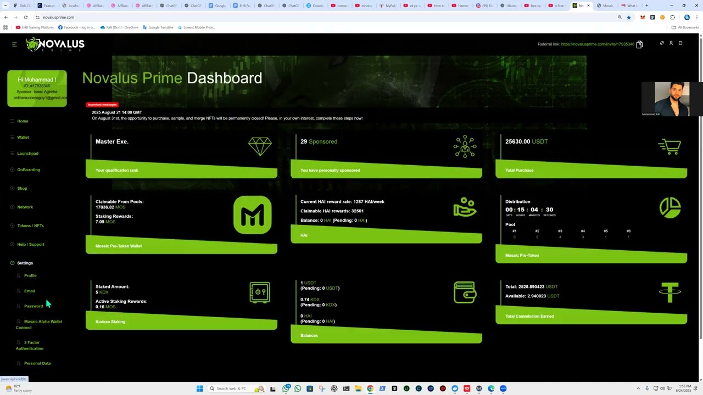Click the Master Exe. rank text
This screenshot has width=703, height=395.
pyautogui.click(x=112, y=142)
